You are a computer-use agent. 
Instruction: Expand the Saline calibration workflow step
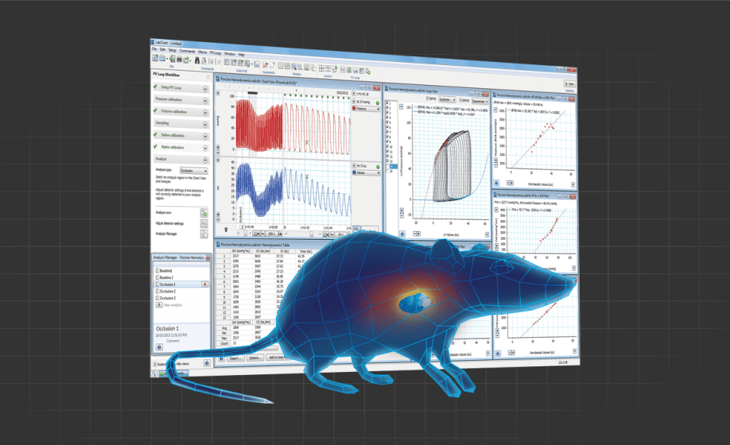tap(205, 136)
